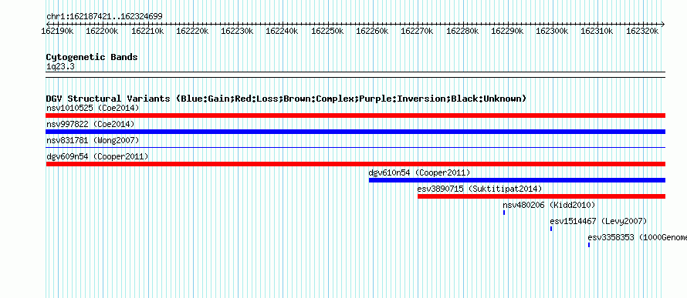This screenshot has height=298, width=687.
Task: Click the 162260k ruler tick label
Action: click(372, 31)
